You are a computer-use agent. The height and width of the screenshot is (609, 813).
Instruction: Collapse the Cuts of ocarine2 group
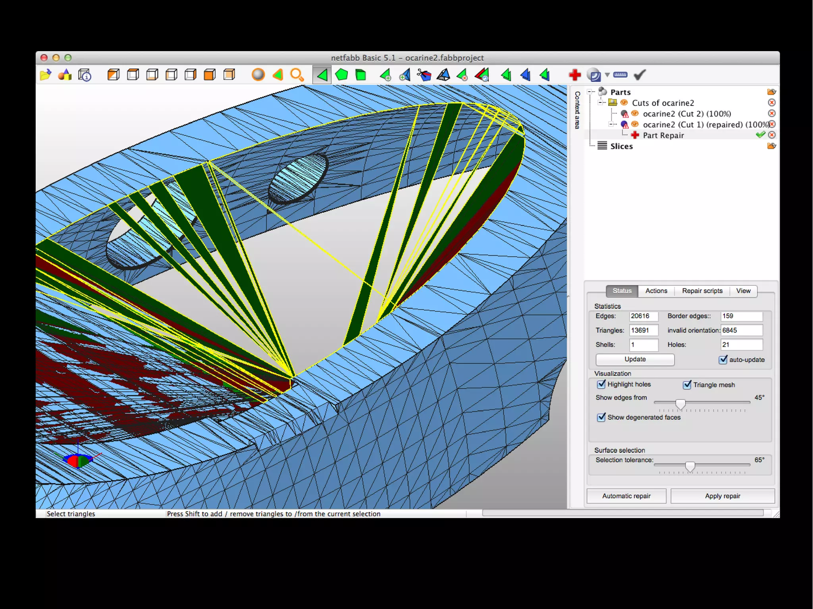pyautogui.click(x=601, y=103)
